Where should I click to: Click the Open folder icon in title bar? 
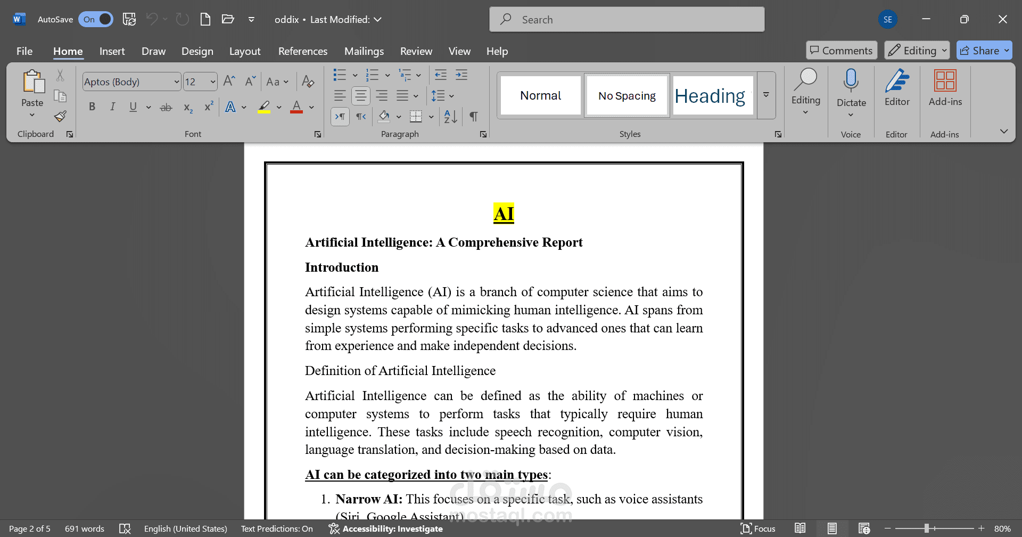pyautogui.click(x=228, y=20)
